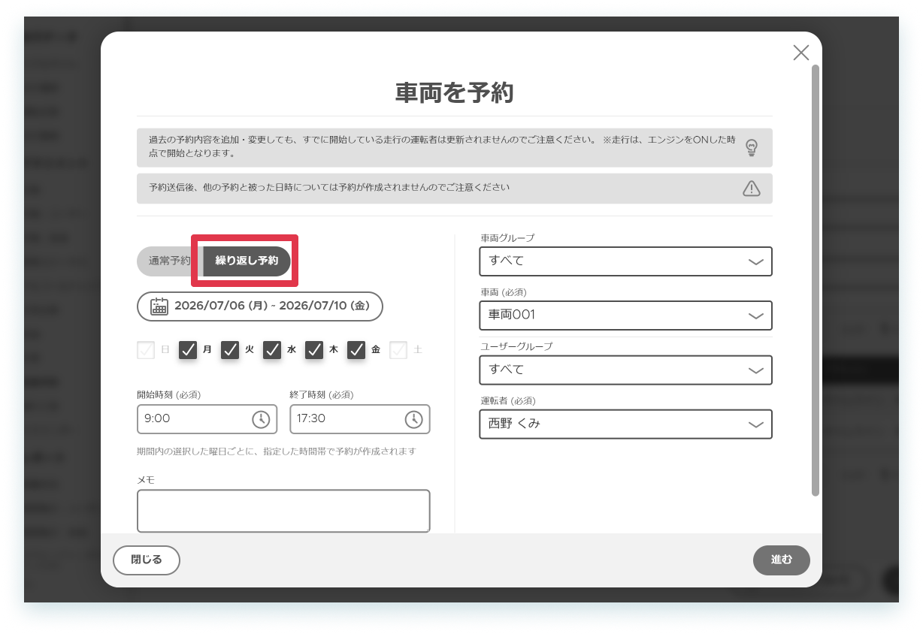The width and height of the screenshot is (923, 634).
Task: Click the warning triangle icon
Action: pyautogui.click(x=751, y=189)
